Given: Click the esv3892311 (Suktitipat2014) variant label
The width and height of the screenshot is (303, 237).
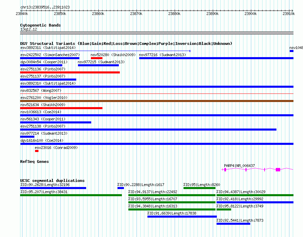Looking at the screenshot, I should (x=48, y=48).
